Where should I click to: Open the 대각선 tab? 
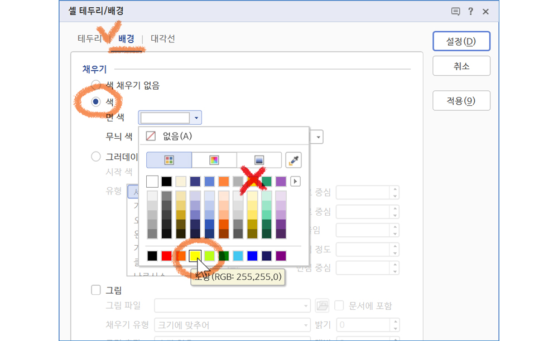(162, 38)
